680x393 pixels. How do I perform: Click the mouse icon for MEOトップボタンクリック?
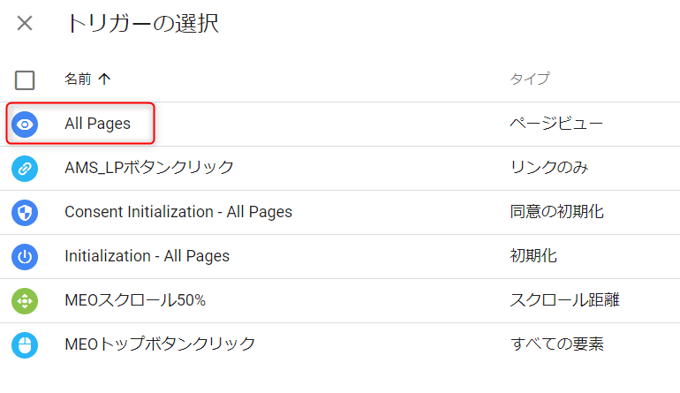tap(25, 345)
